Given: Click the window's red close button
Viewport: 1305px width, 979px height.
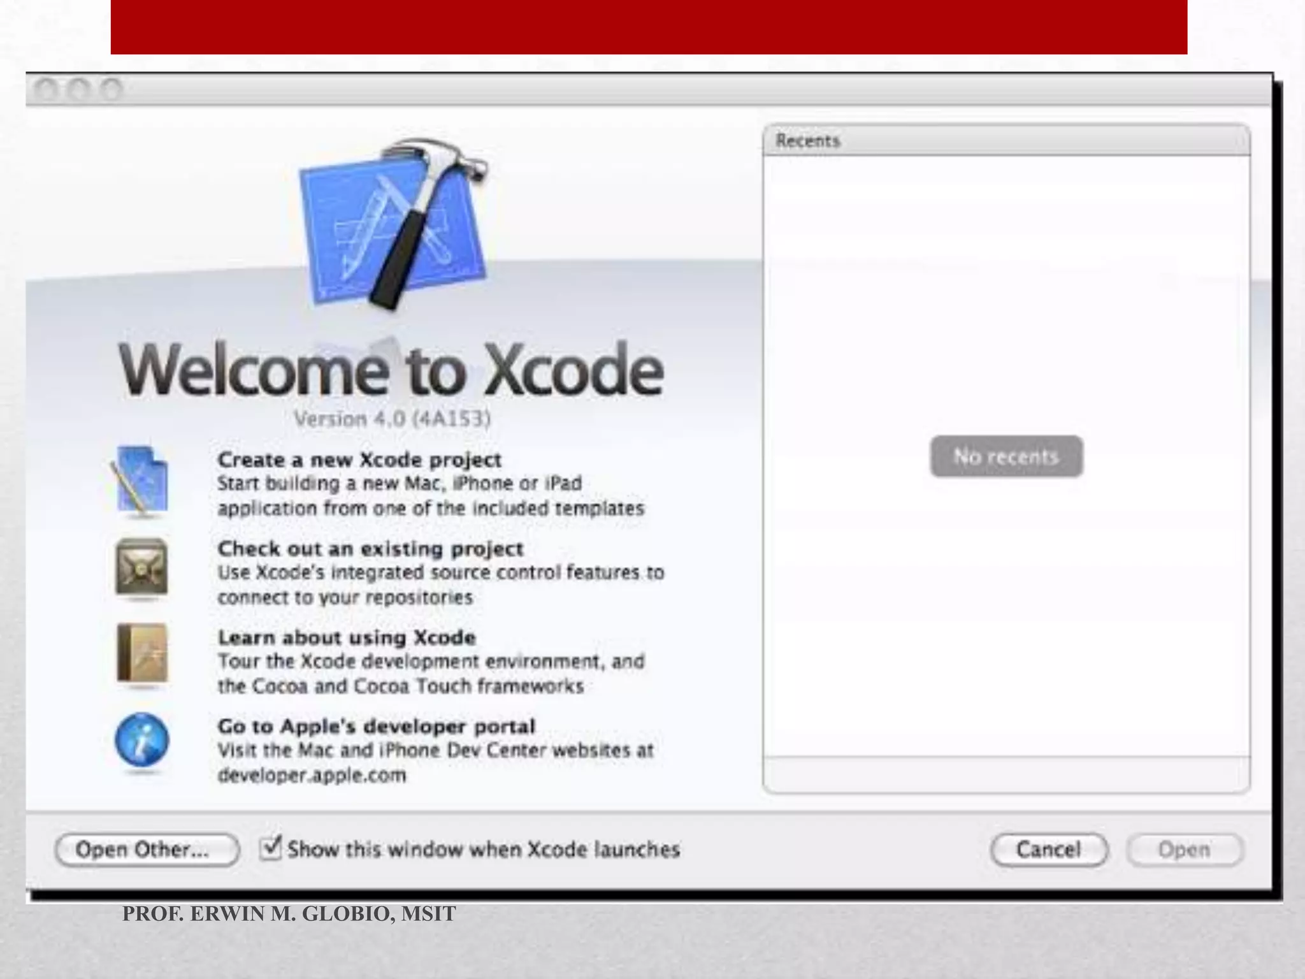Looking at the screenshot, I should point(45,90).
